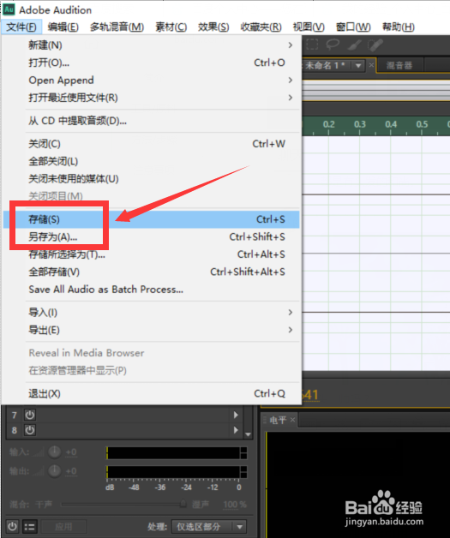Click the effects list scroll down arrow
450x538 pixels.
[x=248, y=434]
